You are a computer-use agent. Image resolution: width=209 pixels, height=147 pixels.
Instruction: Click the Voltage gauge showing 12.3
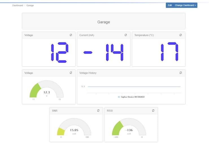click(x=47, y=89)
